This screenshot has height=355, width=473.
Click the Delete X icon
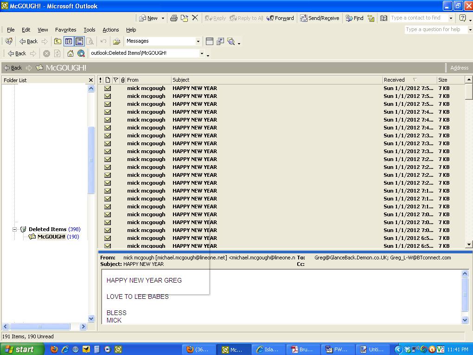(x=195, y=18)
